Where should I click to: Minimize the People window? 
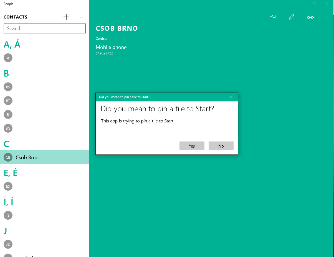click(x=301, y=4)
